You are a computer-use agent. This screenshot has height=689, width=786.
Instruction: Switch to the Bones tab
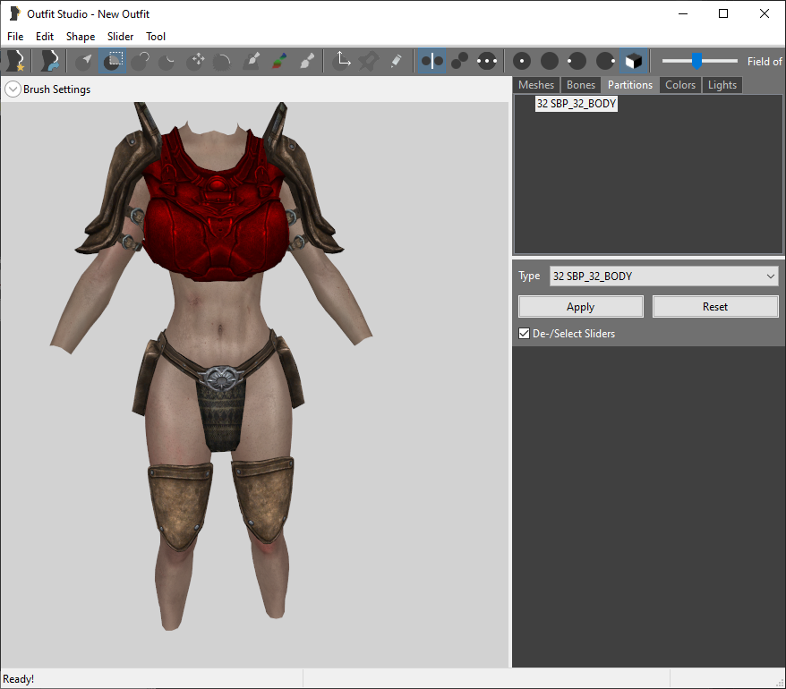pyautogui.click(x=580, y=85)
